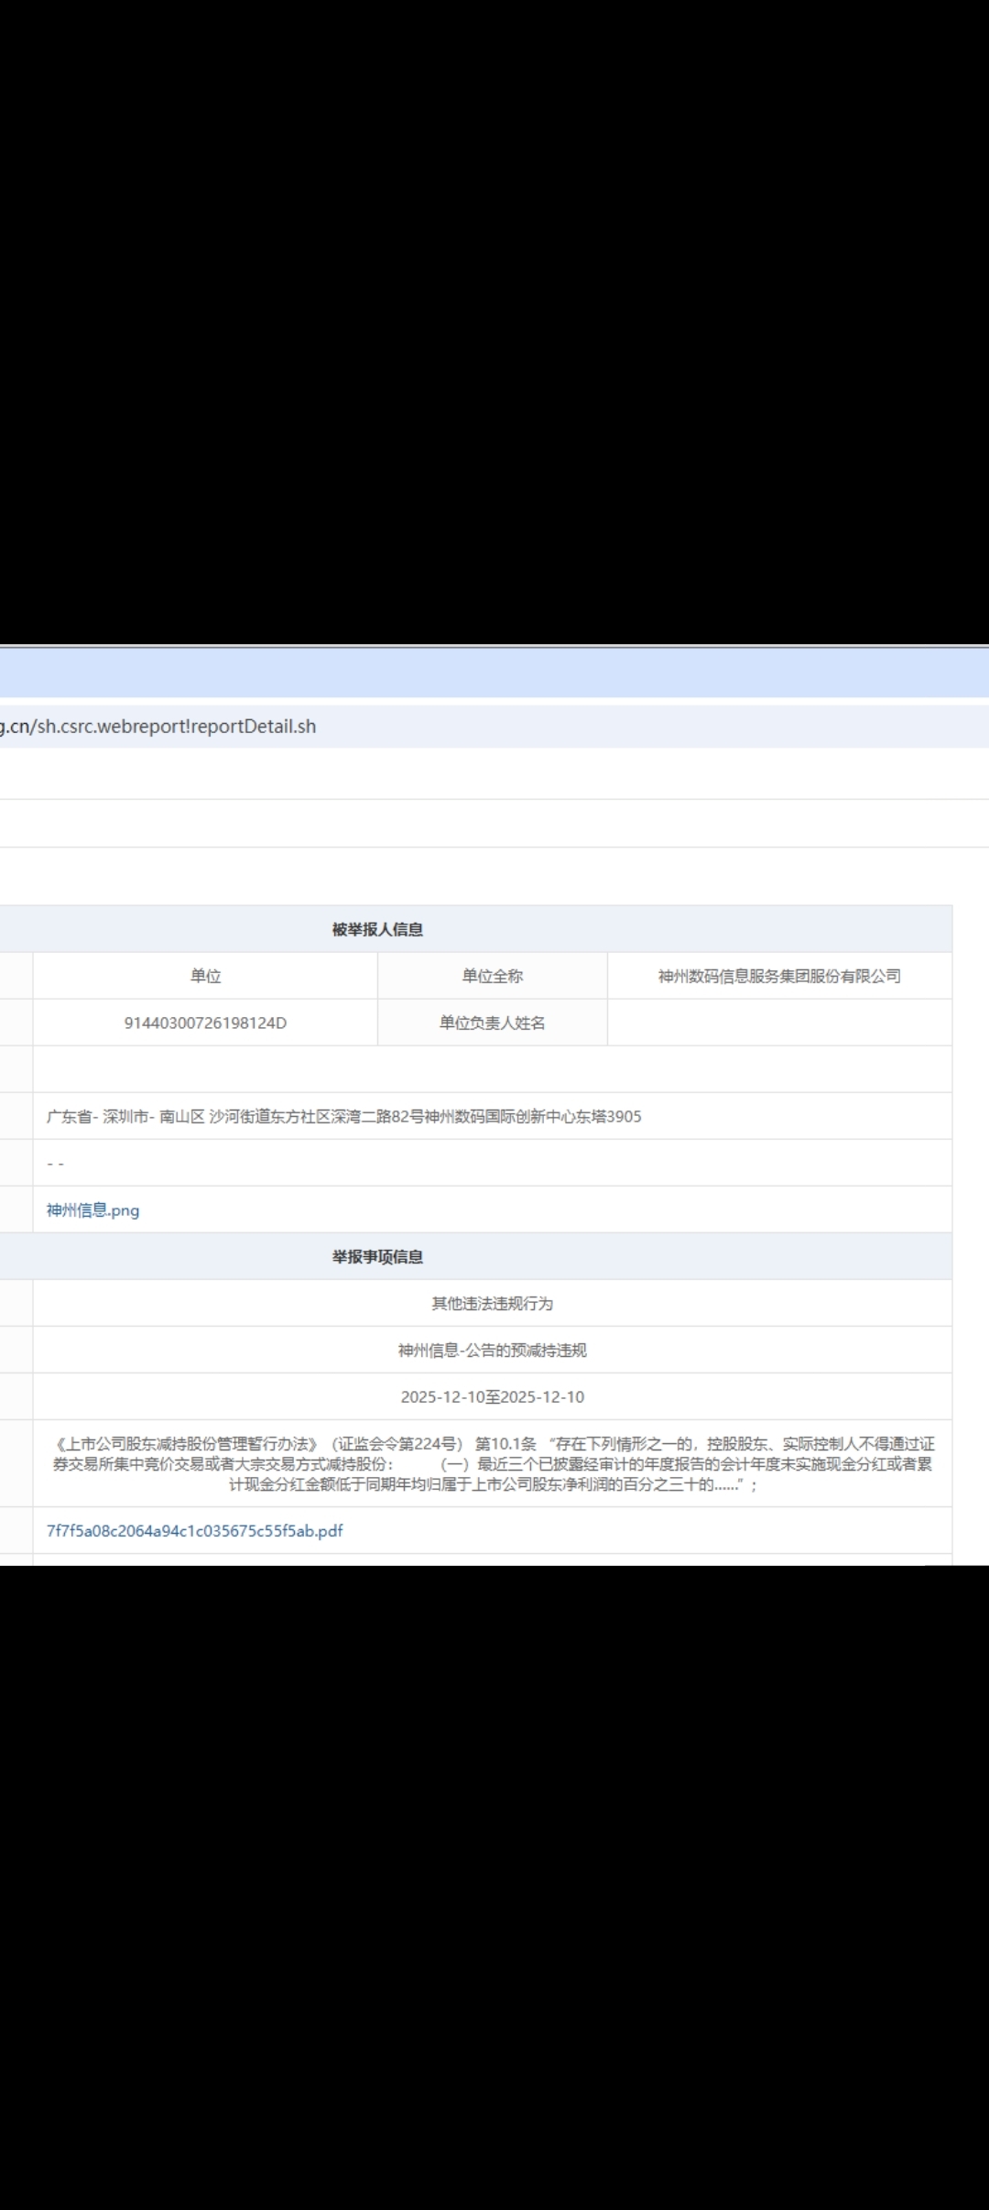Select the credit code 91440300726198124D

tap(205, 1023)
